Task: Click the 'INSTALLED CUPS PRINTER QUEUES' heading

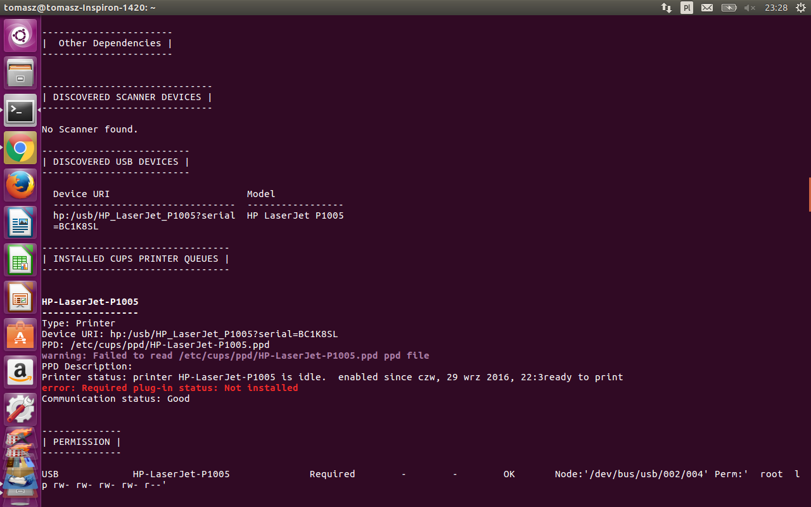Action: point(136,259)
